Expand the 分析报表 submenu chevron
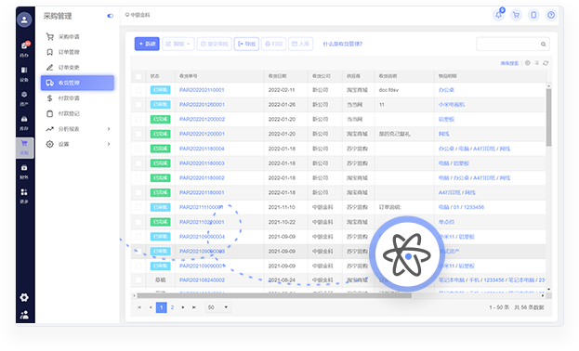 click(x=109, y=129)
